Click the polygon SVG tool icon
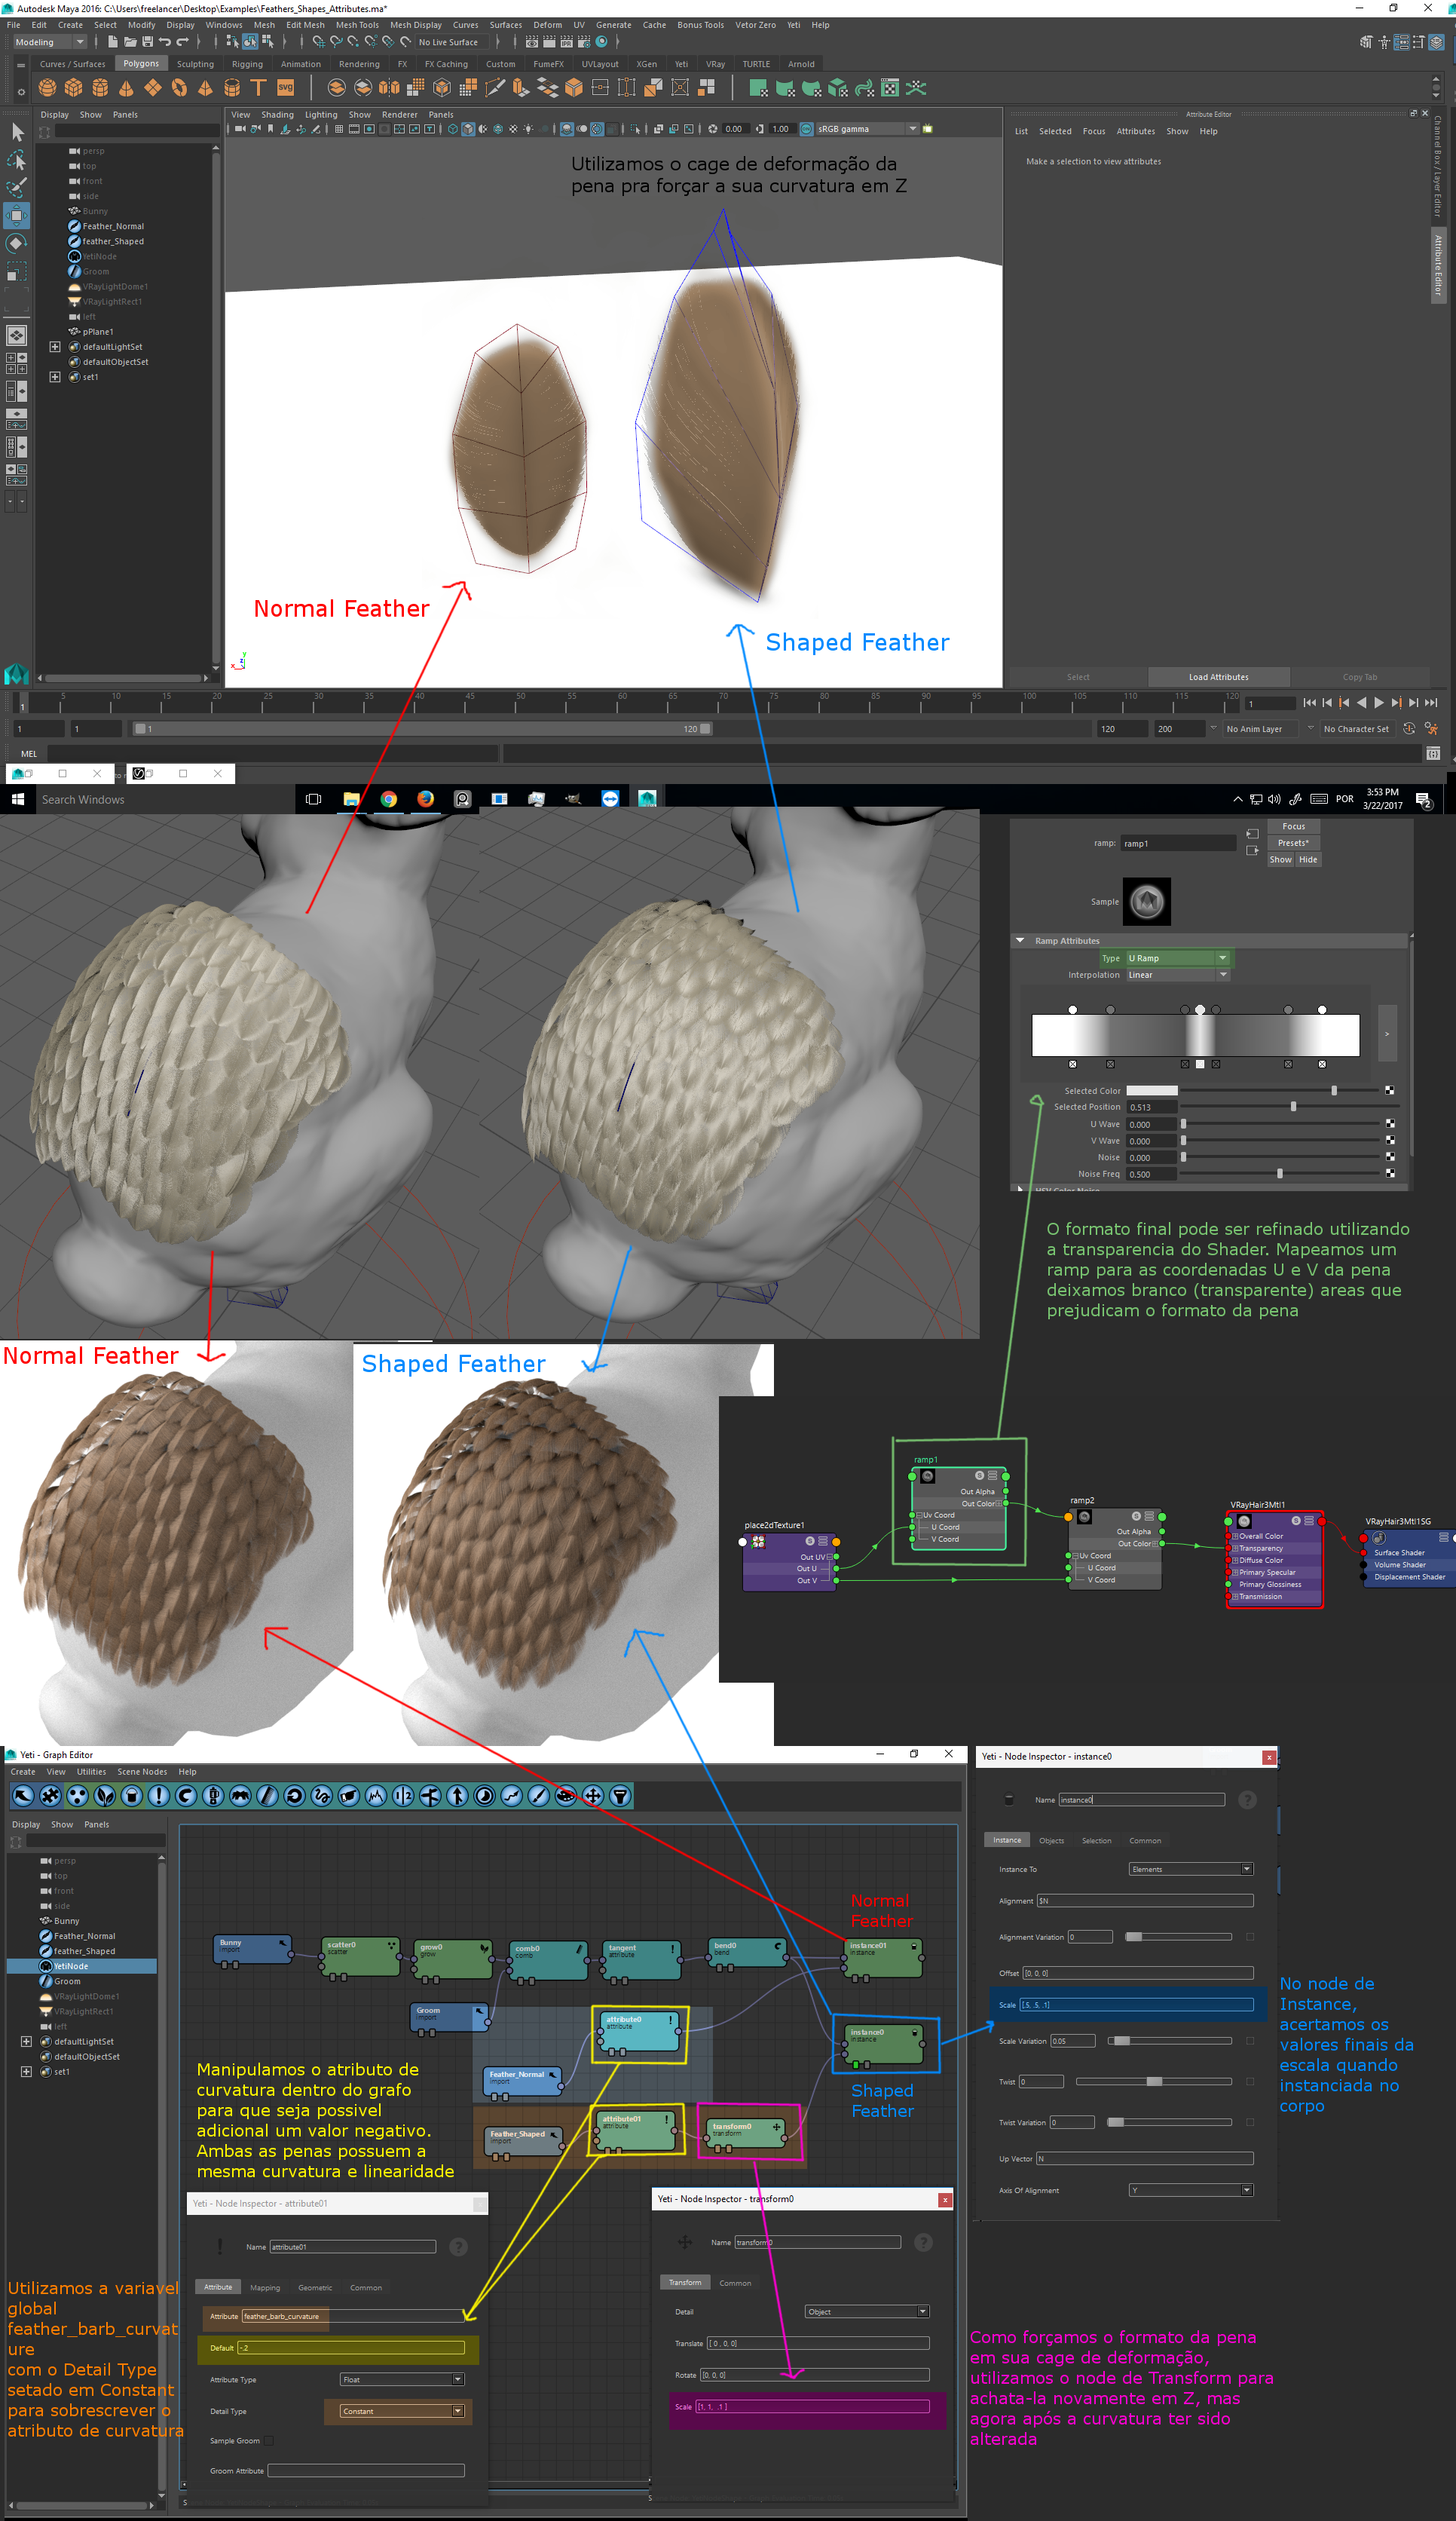This screenshot has width=1456, height=2521. [x=285, y=88]
